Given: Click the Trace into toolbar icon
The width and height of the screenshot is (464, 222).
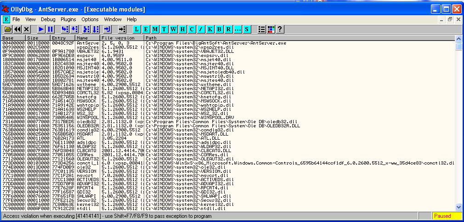Looking at the screenshot, I should click(x=86, y=29).
